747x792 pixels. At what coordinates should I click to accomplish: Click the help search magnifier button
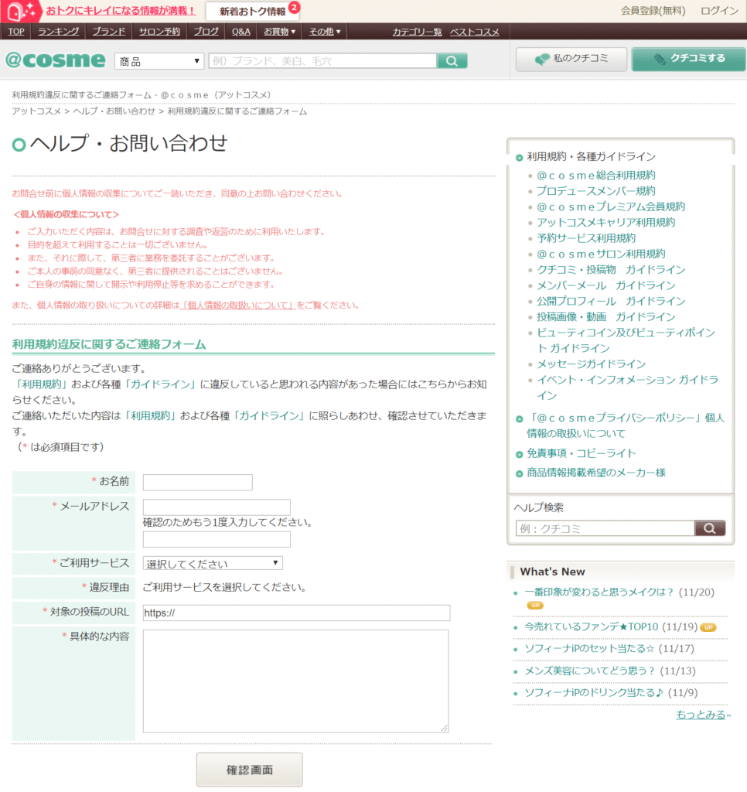pos(710,528)
